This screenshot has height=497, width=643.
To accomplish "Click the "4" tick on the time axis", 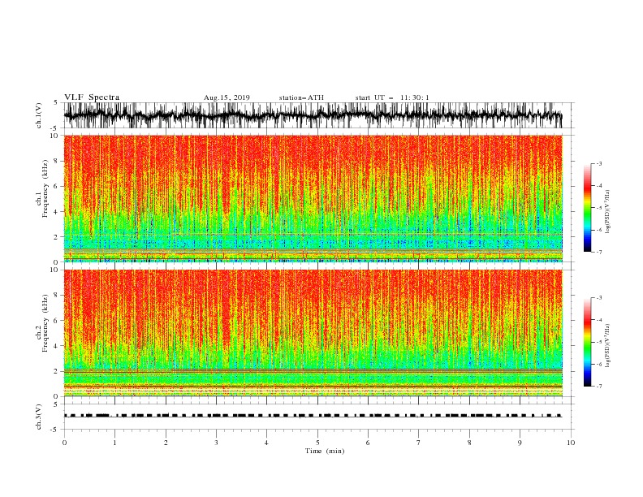I will coord(267,443).
